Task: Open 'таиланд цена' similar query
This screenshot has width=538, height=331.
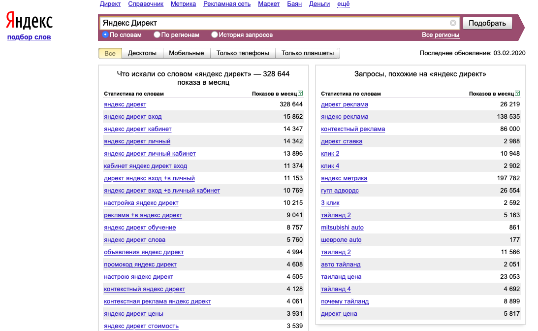Action: click(x=341, y=277)
